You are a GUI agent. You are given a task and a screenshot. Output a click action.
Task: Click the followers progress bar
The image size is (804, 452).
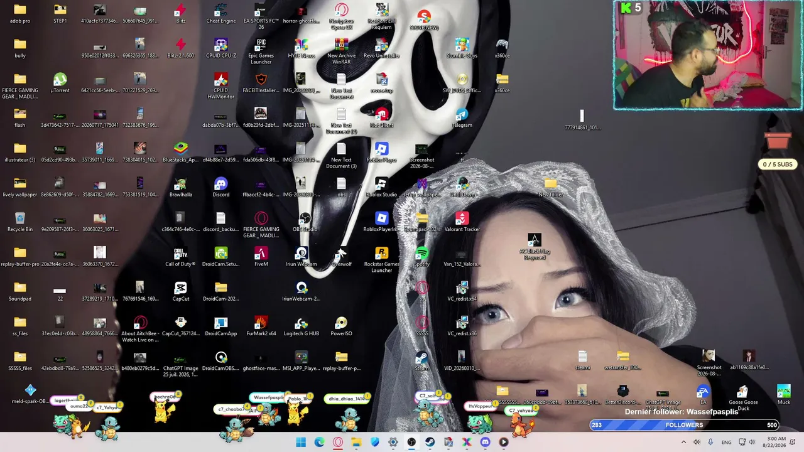[685, 425]
